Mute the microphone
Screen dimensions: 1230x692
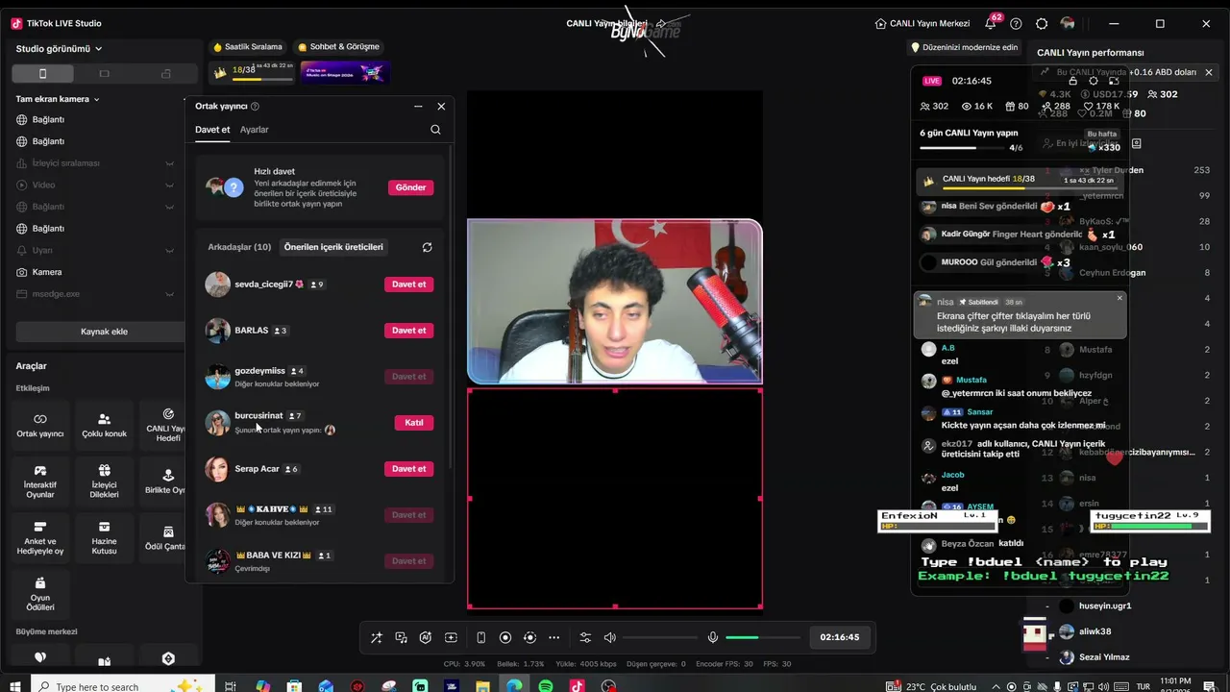coord(713,637)
